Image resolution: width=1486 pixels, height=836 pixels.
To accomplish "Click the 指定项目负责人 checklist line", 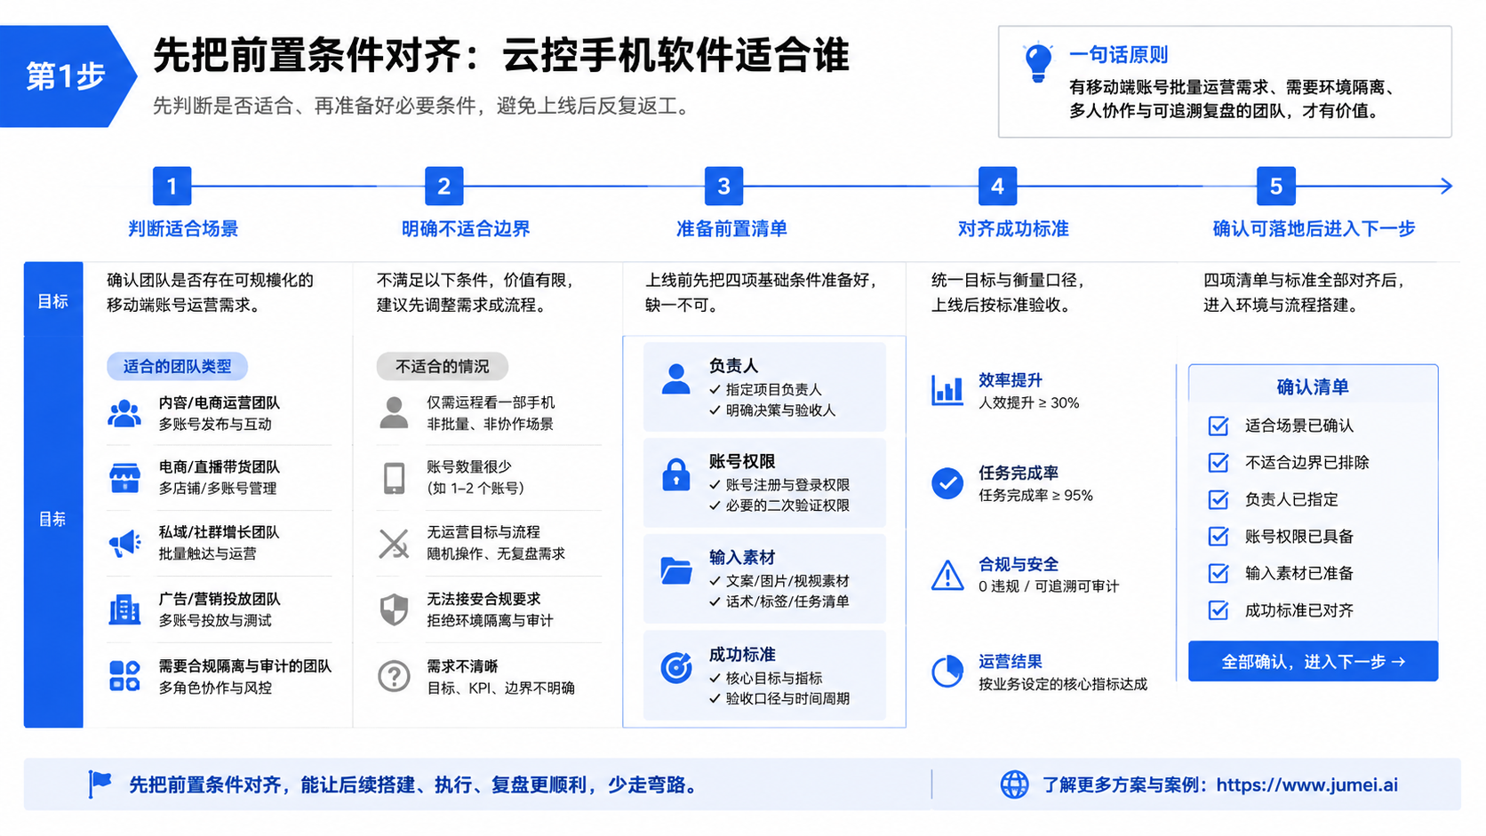I will click(x=765, y=390).
